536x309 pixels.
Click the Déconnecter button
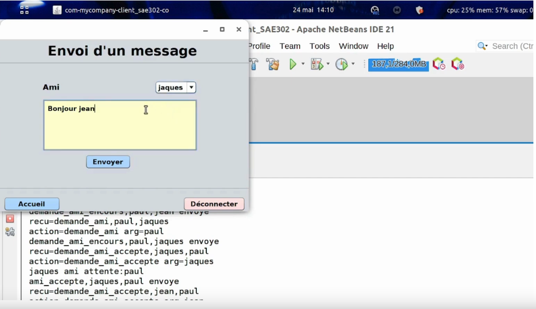[214, 204]
